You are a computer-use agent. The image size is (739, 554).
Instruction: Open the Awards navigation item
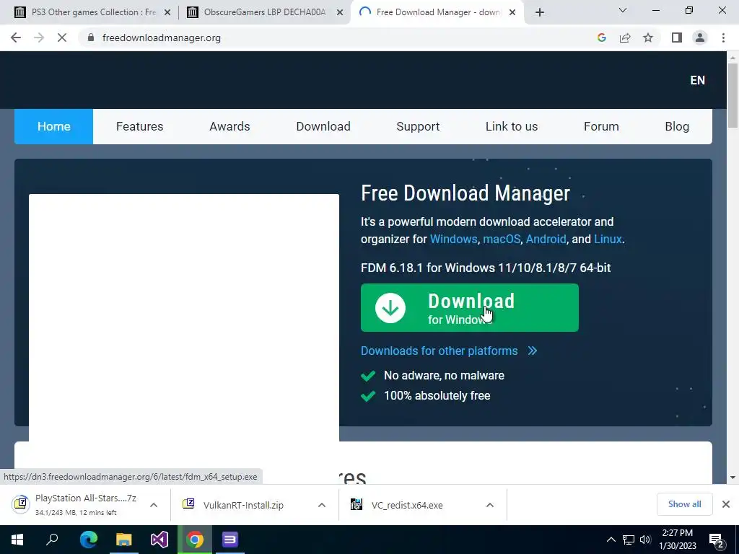point(229,126)
